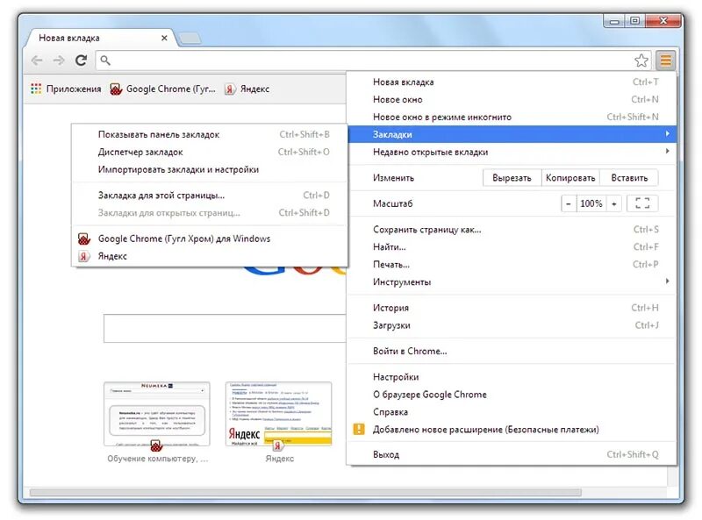The width and height of the screenshot is (702, 520).
Task: Click the 100% zoom value
Action: (591, 203)
